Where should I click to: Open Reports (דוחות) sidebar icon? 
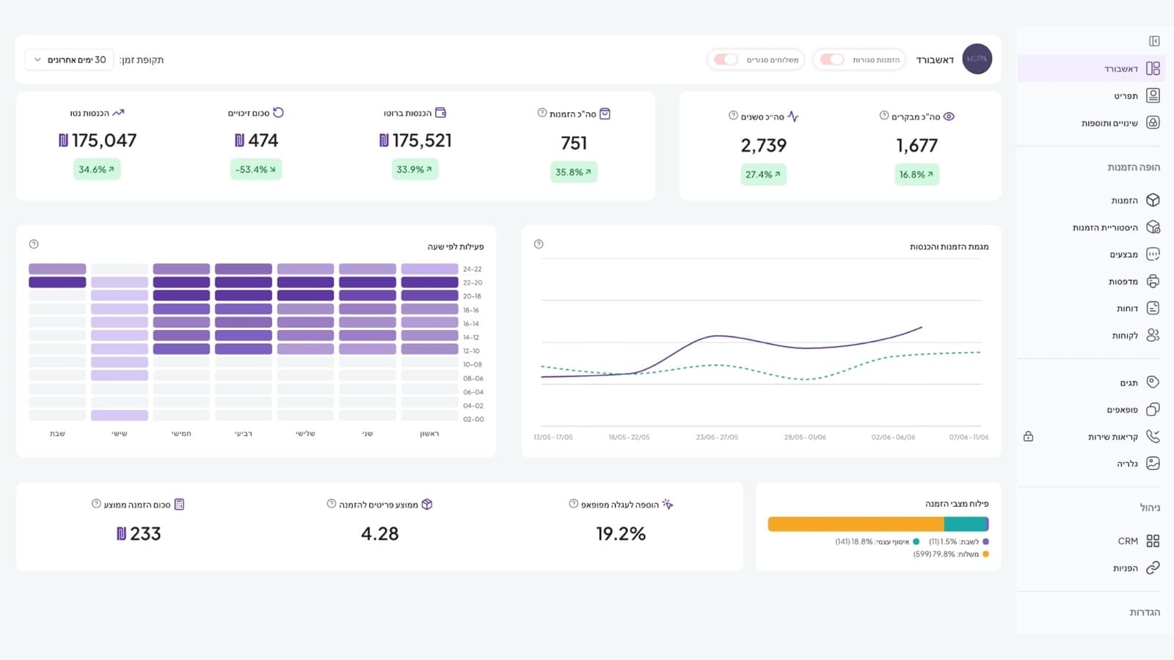coord(1153,308)
